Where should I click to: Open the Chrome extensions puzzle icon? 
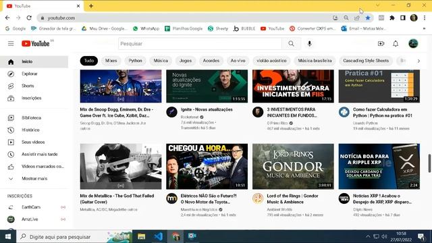point(392,18)
